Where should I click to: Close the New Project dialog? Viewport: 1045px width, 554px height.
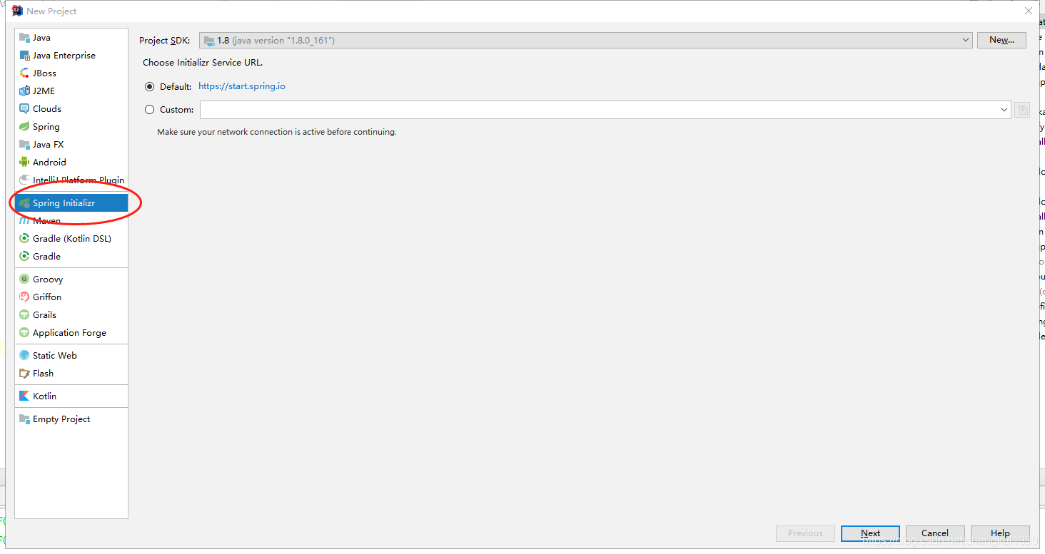(x=1029, y=11)
